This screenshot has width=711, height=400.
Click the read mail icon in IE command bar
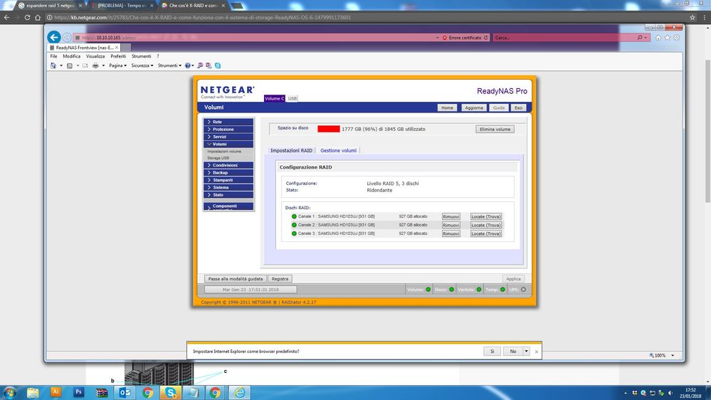click(x=85, y=65)
